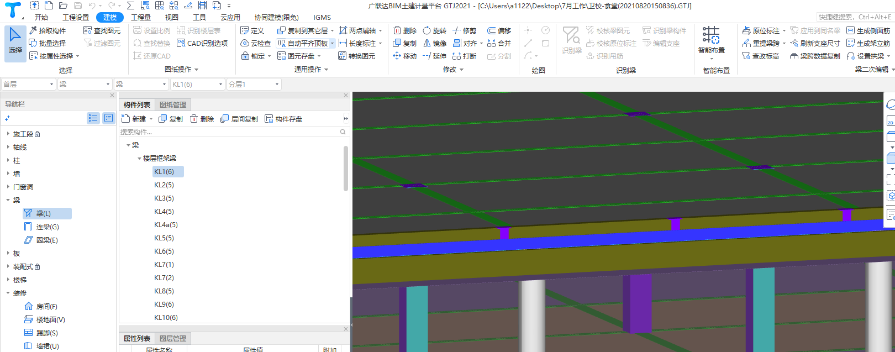The image size is (895, 352).
Task: Open 查找图元 find element tool
Action: coord(102,30)
